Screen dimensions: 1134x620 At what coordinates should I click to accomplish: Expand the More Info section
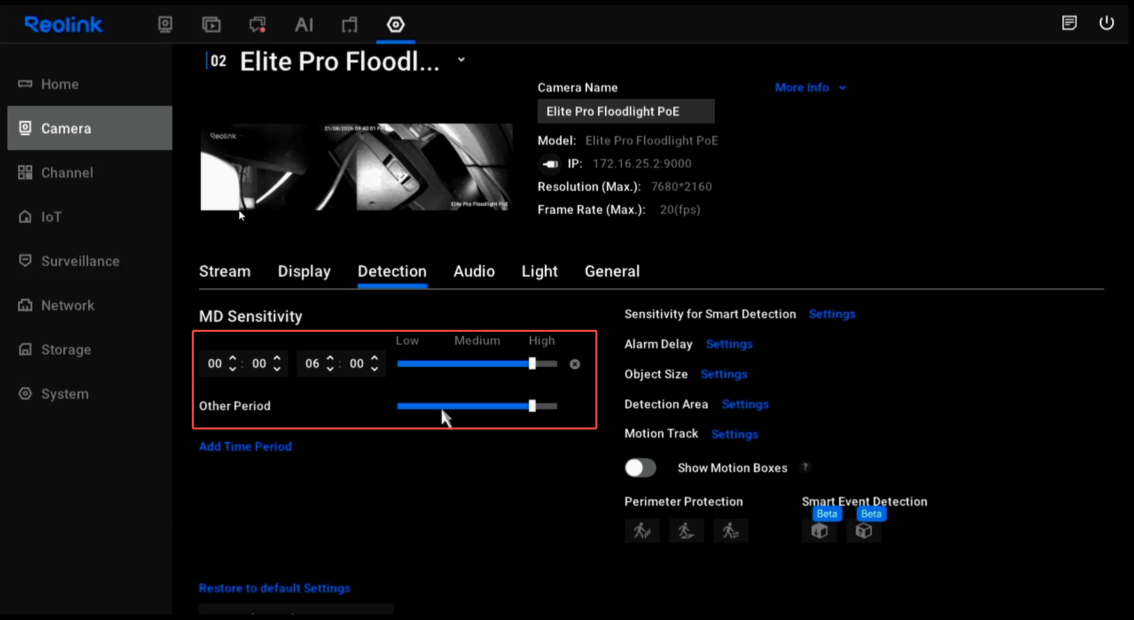tap(810, 87)
